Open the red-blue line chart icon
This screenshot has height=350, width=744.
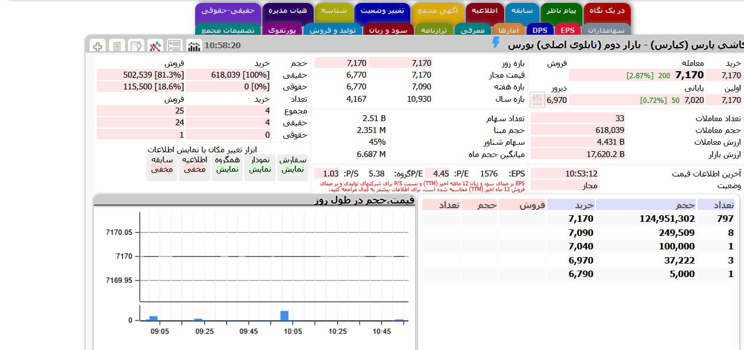pos(155,45)
